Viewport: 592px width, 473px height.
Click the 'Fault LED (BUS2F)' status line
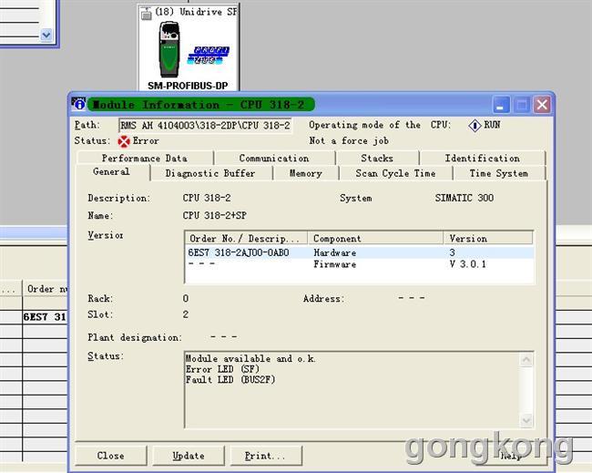230,380
